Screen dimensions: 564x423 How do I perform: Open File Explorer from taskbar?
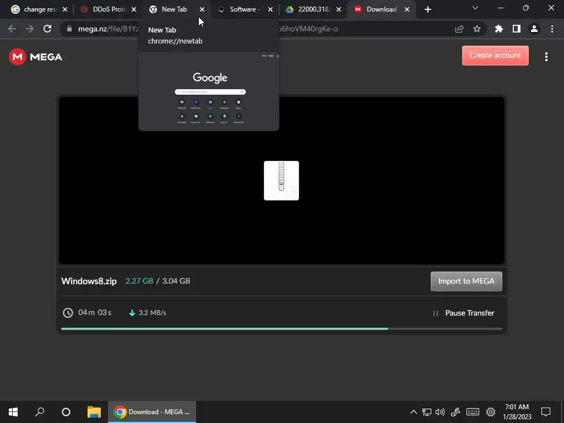94,412
